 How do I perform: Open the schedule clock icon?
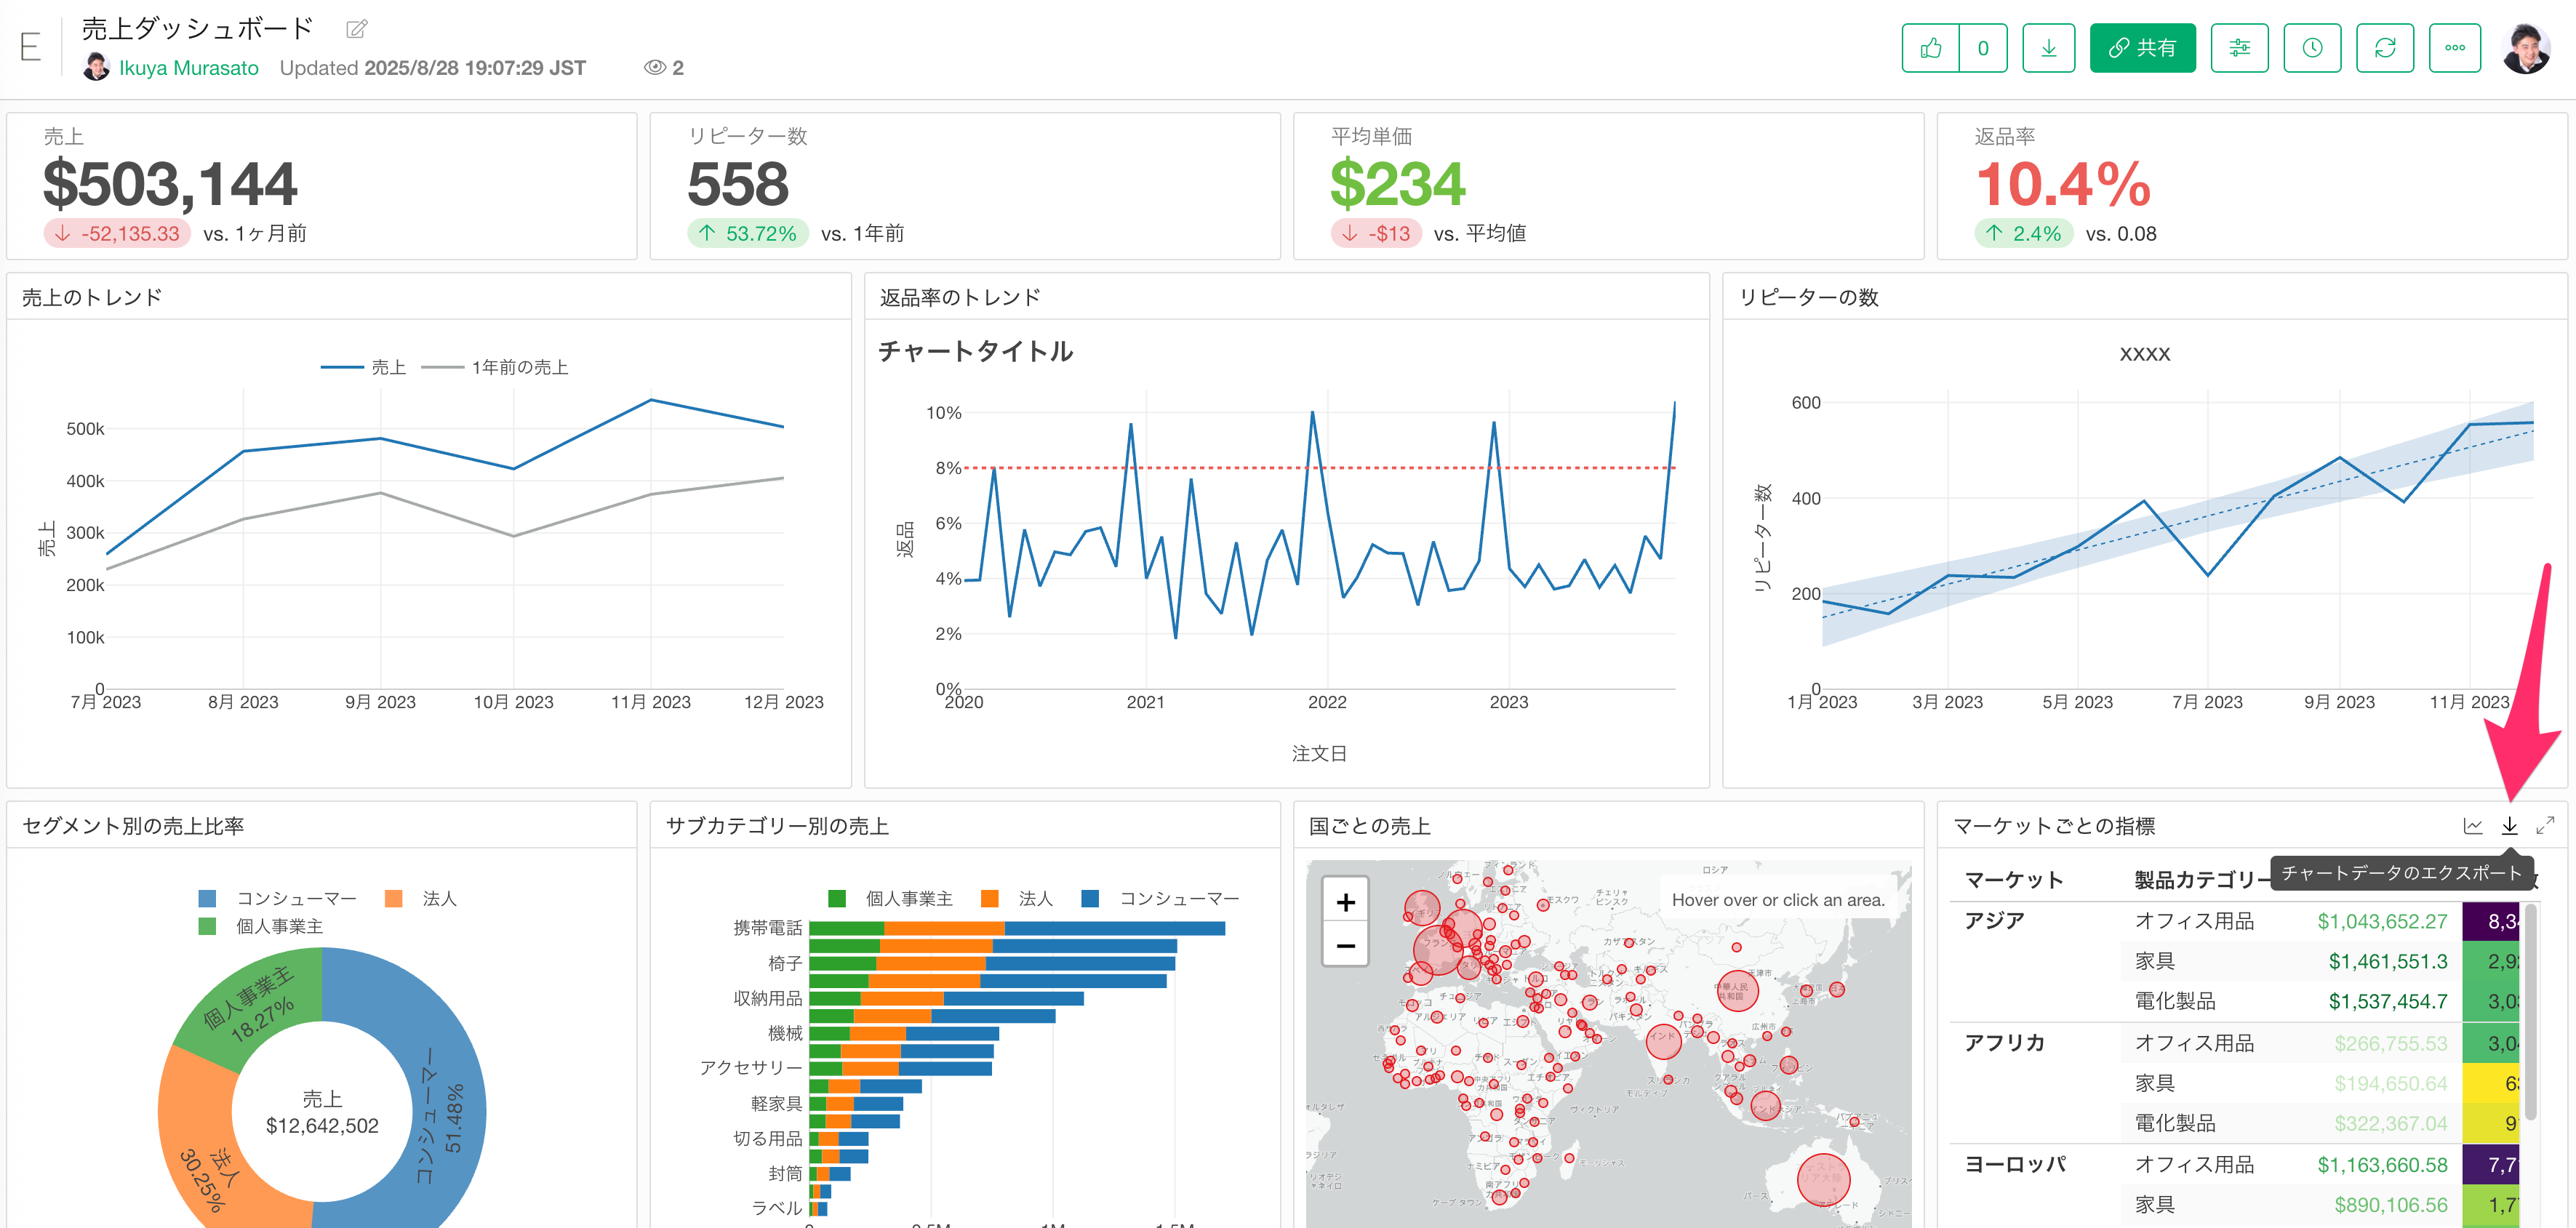tap(2312, 48)
